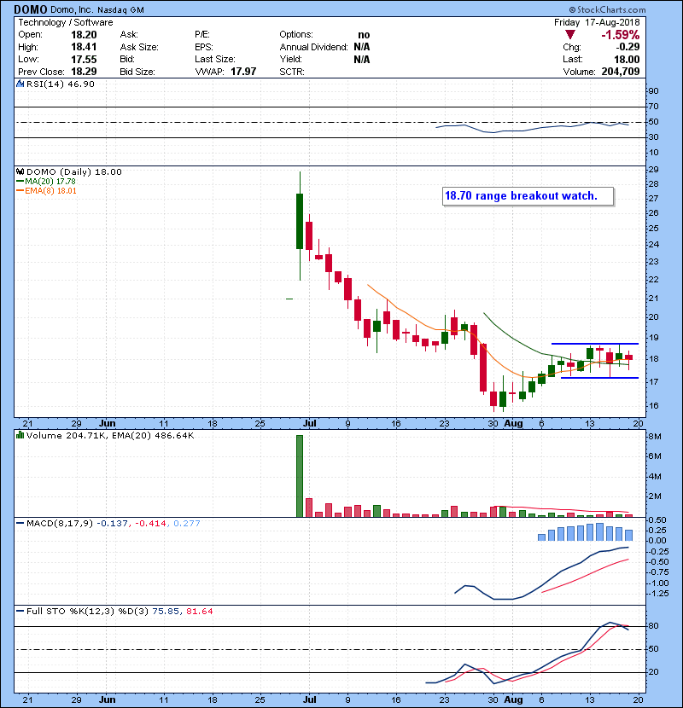Click the 29 price axis label
Screen dimensions: 683x708
[654, 170]
